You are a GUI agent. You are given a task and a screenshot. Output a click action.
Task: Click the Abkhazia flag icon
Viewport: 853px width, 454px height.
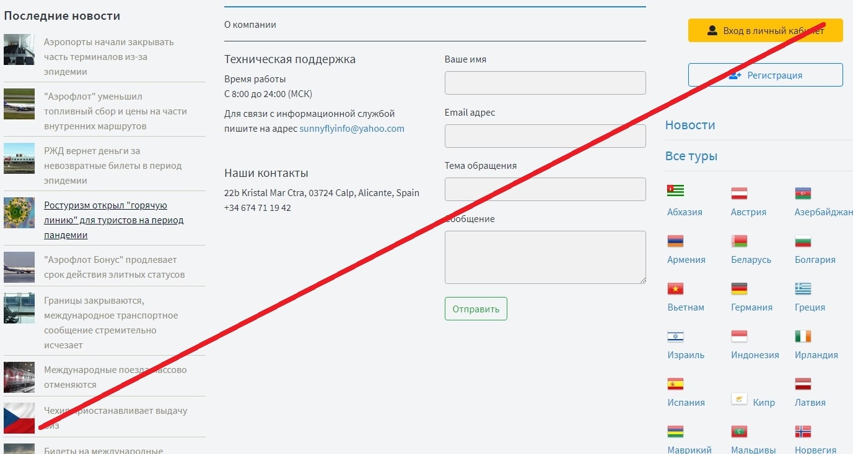click(675, 191)
